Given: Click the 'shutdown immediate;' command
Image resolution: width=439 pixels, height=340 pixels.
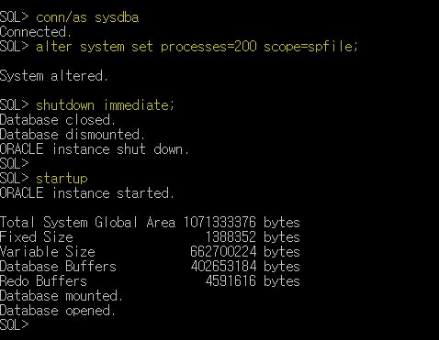Looking at the screenshot, I should click(x=105, y=105).
